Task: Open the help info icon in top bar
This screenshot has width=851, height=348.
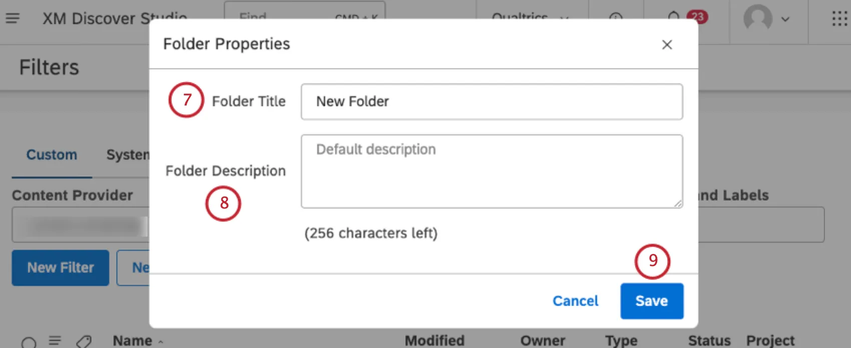Action: pos(616,17)
